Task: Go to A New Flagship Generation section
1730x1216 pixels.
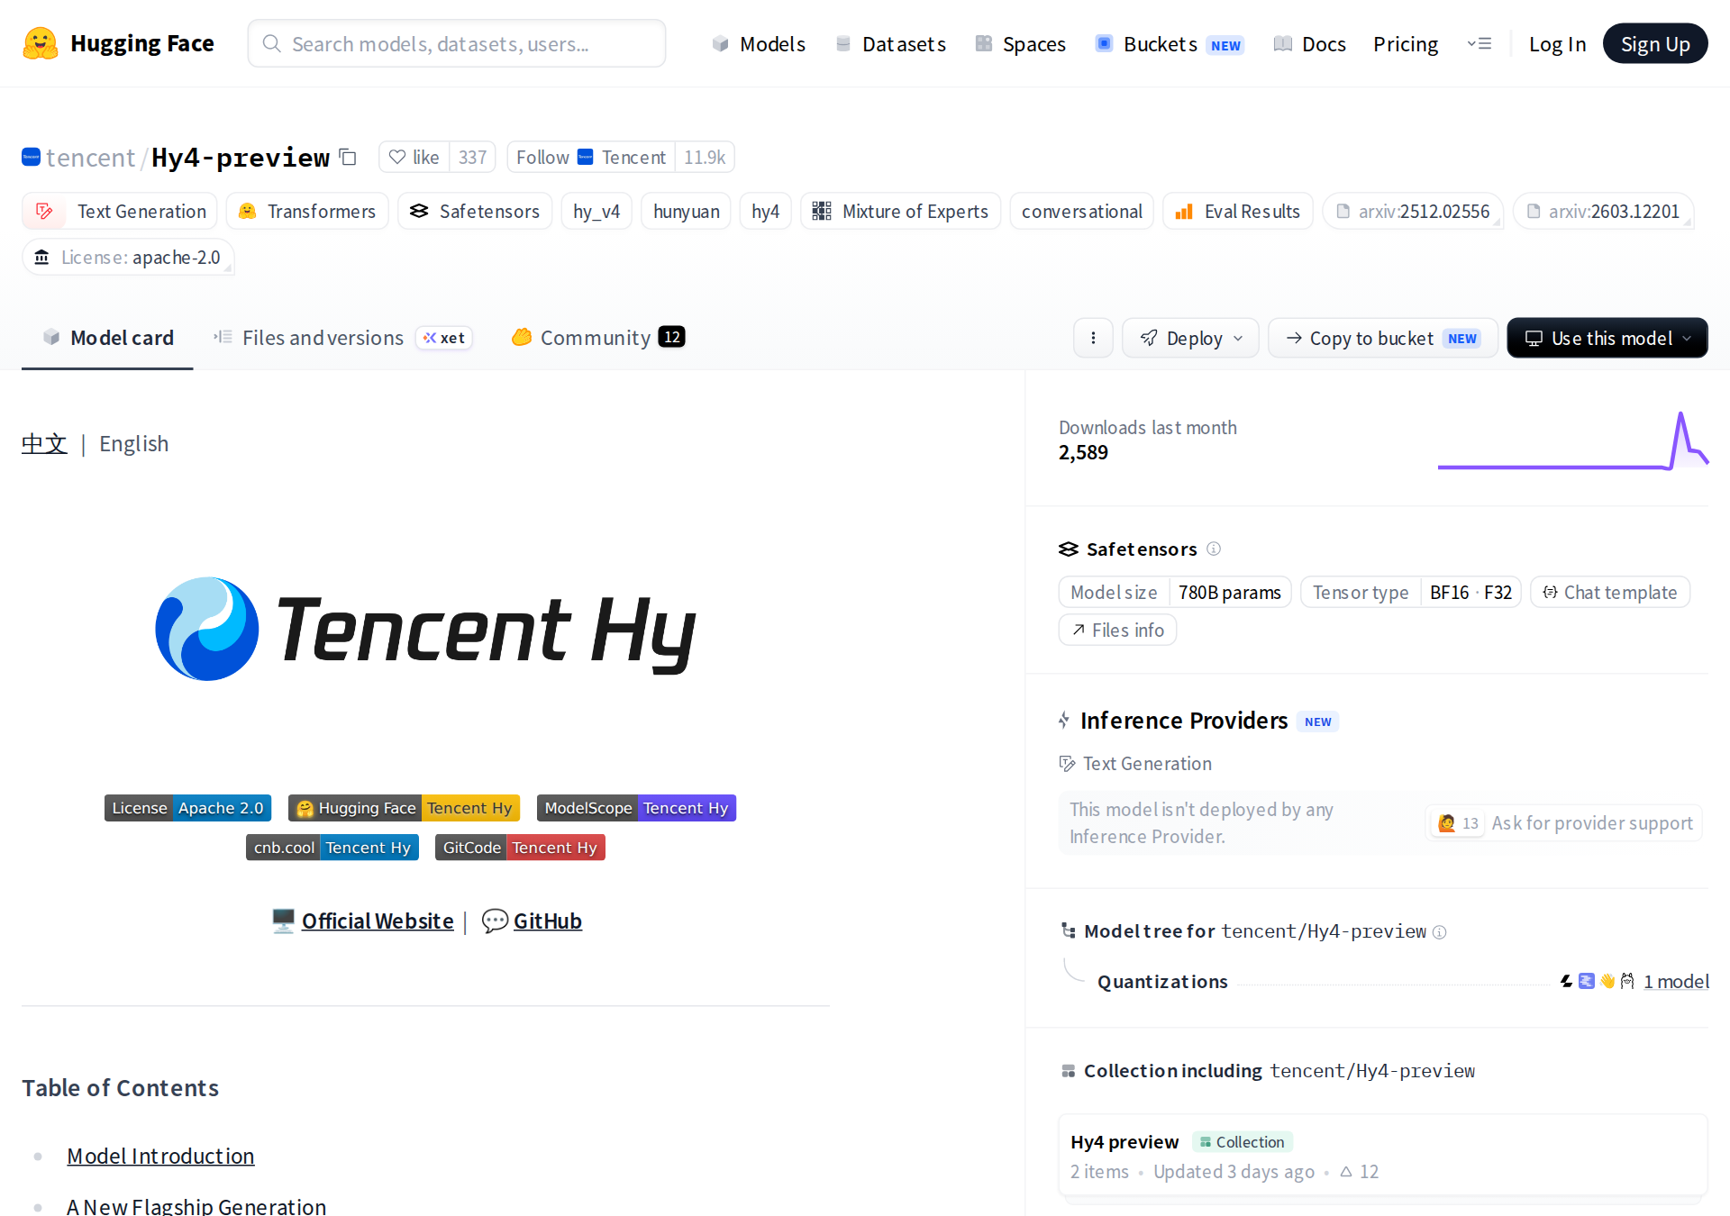Action: point(196,1206)
